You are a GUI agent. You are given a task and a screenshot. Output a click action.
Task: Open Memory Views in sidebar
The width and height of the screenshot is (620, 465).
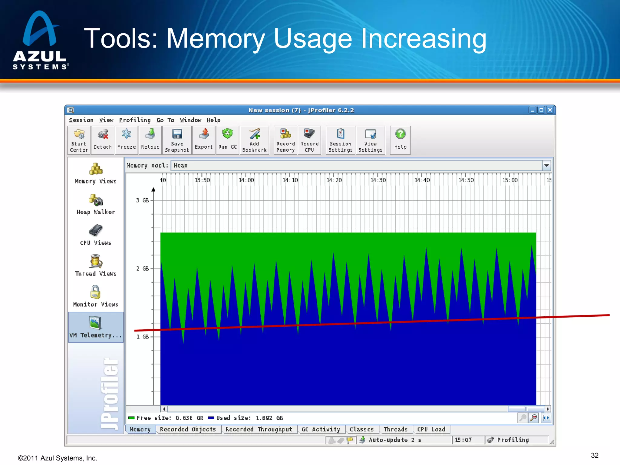pos(96,173)
